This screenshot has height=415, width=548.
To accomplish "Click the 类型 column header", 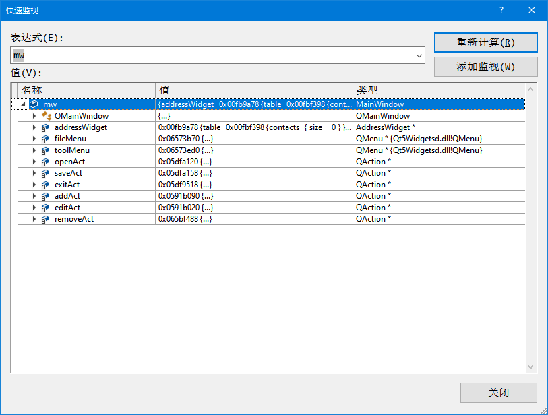I will click(439, 90).
